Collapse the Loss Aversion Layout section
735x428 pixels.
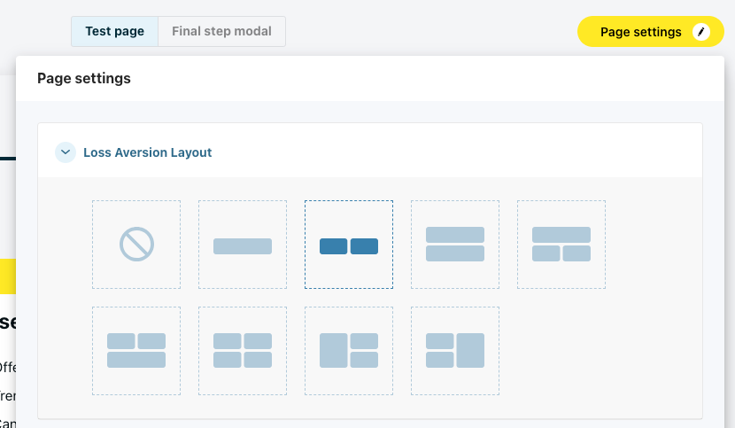pos(66,152)
